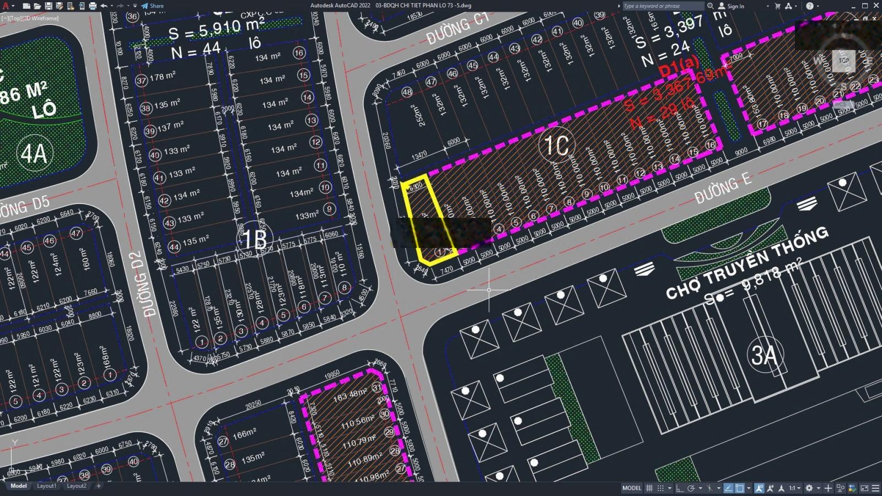Open the workspace switching gear icon
The height and width of the screenshot is (496, 882).
coord(809,488)
